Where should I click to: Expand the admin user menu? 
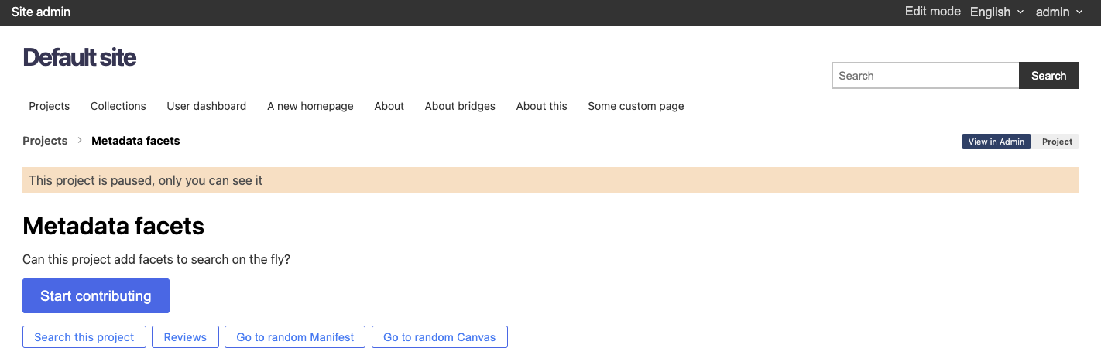(1058, 12)
